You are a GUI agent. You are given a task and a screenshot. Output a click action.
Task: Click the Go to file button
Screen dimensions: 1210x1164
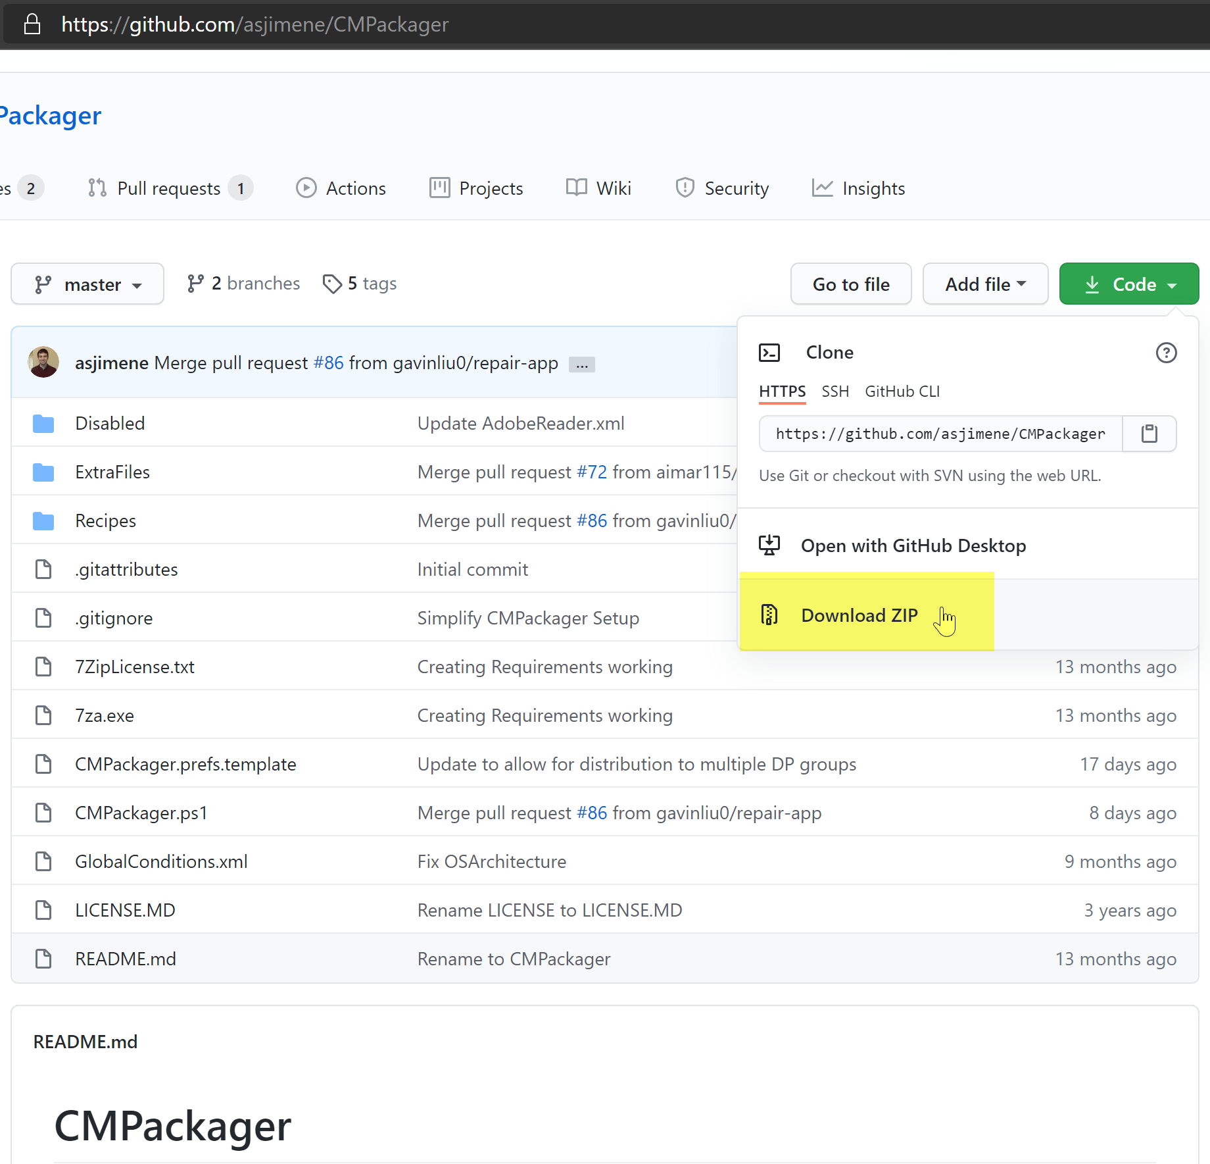(x=850, y=284)
